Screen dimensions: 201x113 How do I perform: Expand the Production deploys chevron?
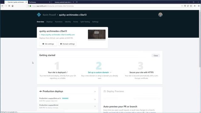pos(95,91)
